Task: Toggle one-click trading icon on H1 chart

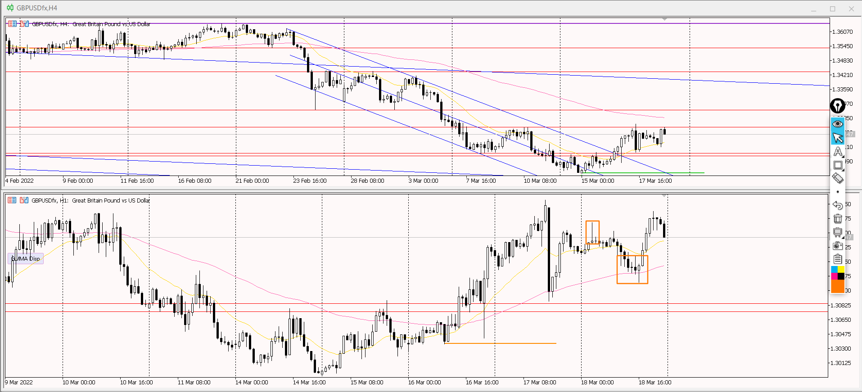Action: (24, 200)
